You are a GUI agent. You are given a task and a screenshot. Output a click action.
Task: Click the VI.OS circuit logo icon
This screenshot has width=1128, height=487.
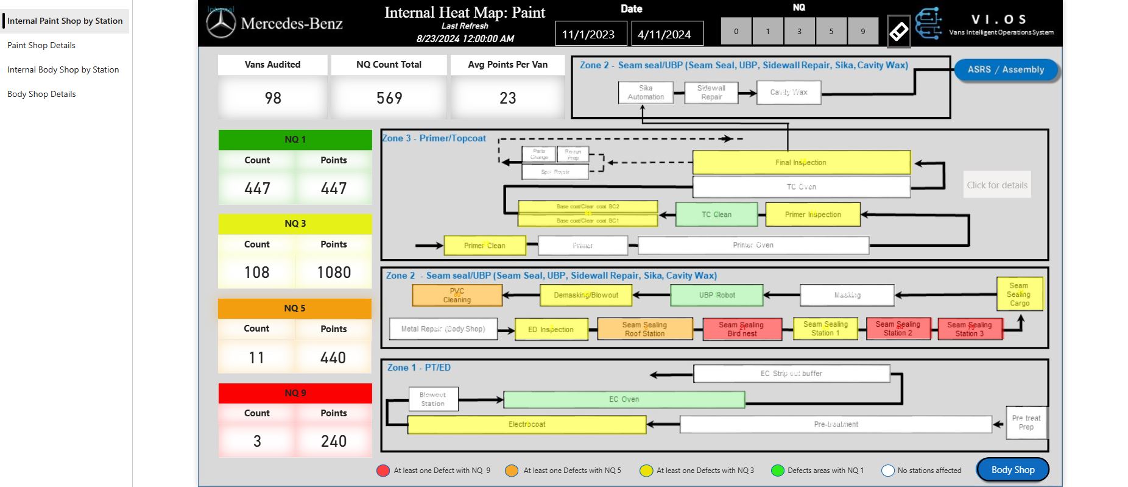click(929, 24)
